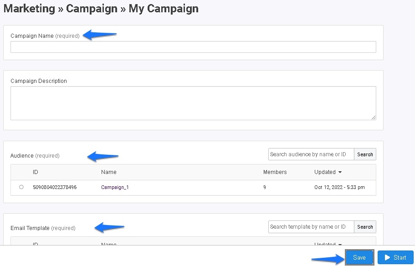Click the play icon on Start button

(x=387, y=257)
